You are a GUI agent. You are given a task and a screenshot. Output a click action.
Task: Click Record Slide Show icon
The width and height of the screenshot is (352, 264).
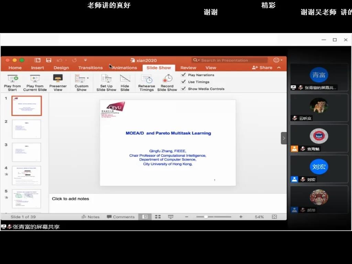pyautogui.click(x=167, y=79)
